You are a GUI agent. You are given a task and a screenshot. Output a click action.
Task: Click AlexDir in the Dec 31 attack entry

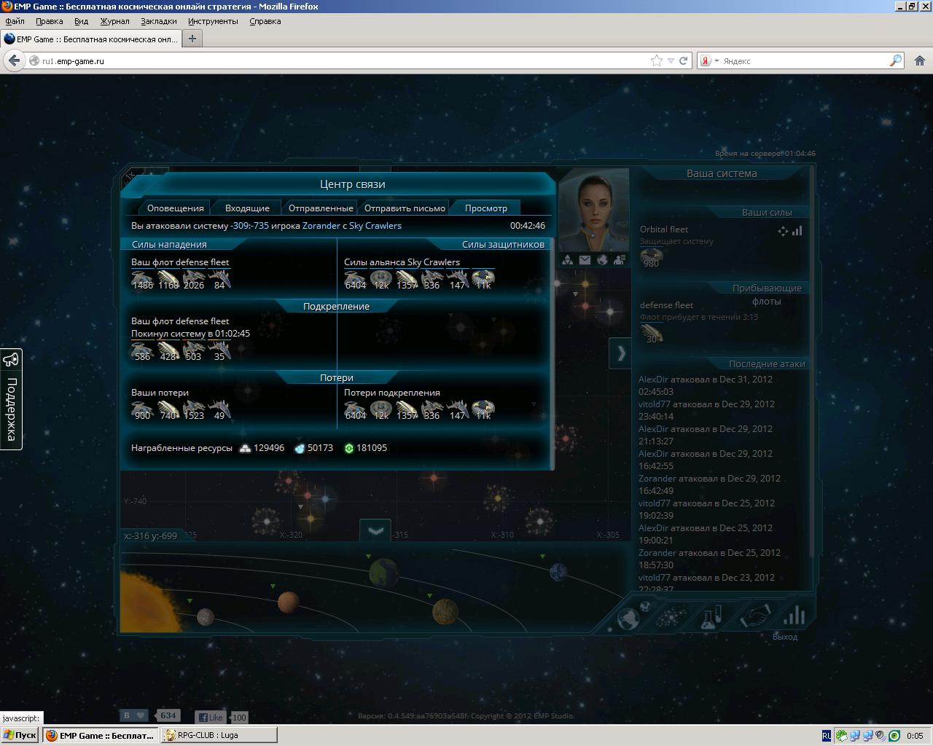pos(653,380)
